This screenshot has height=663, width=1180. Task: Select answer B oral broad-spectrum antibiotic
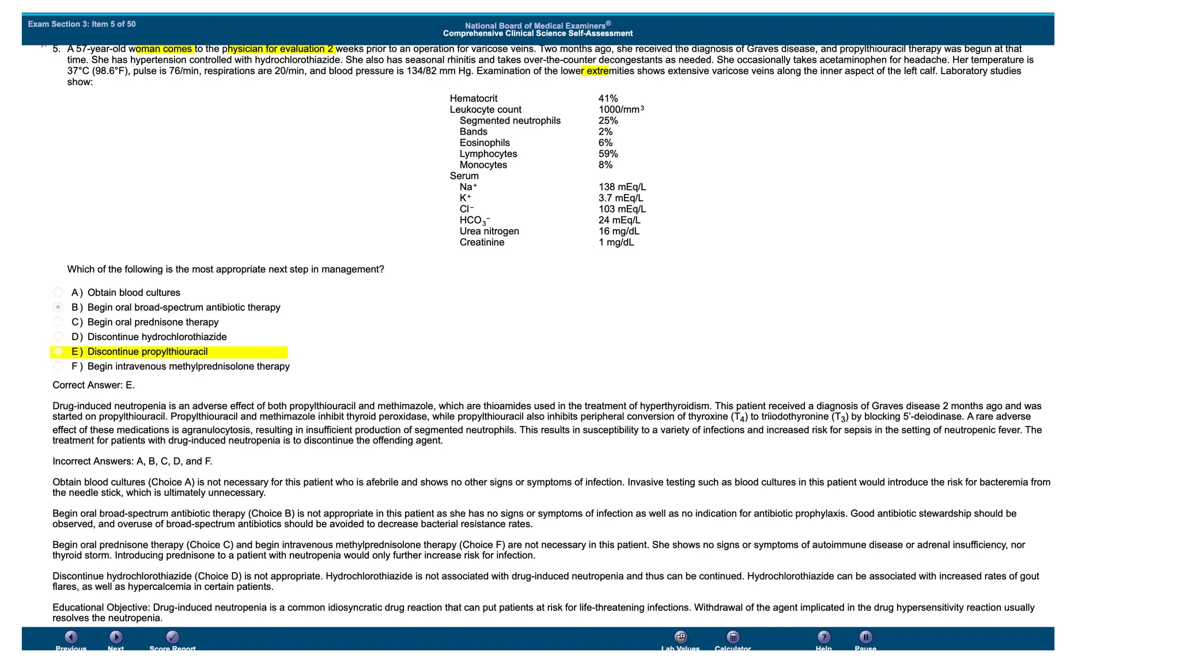point(58,307)
